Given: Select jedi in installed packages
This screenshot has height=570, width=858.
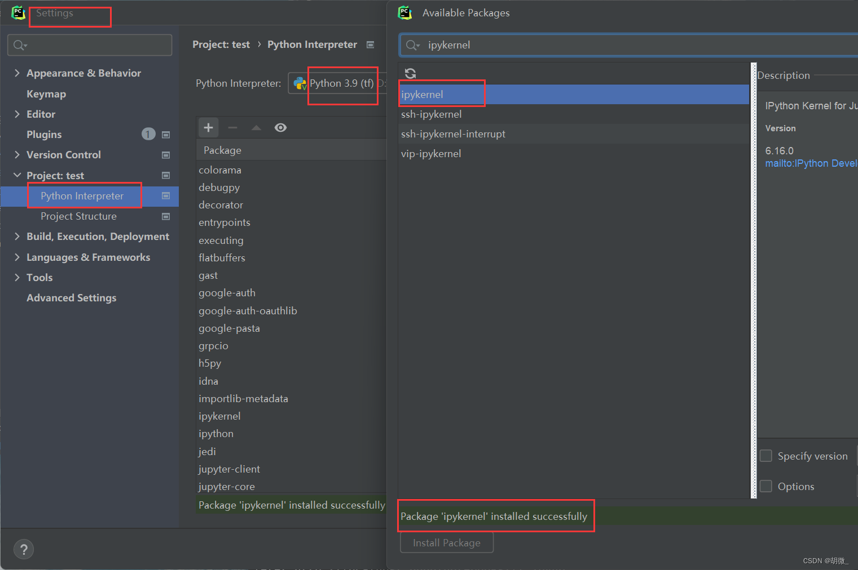Looking at the screenshot, I should (x=291, y=452).
